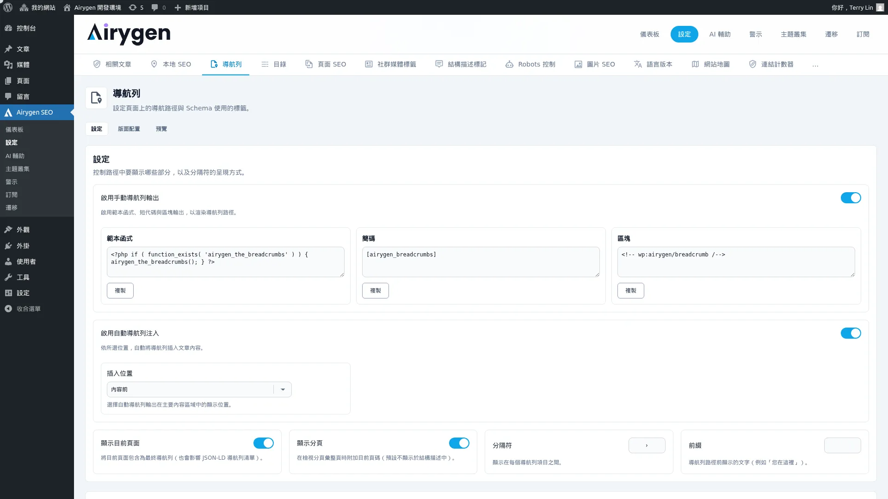Switch to the 頁面 SEO tab
888x499 pixels.
325,64
